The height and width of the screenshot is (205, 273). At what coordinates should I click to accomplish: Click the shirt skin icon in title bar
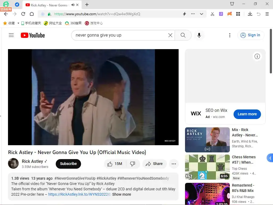click(x=232, y=4)
